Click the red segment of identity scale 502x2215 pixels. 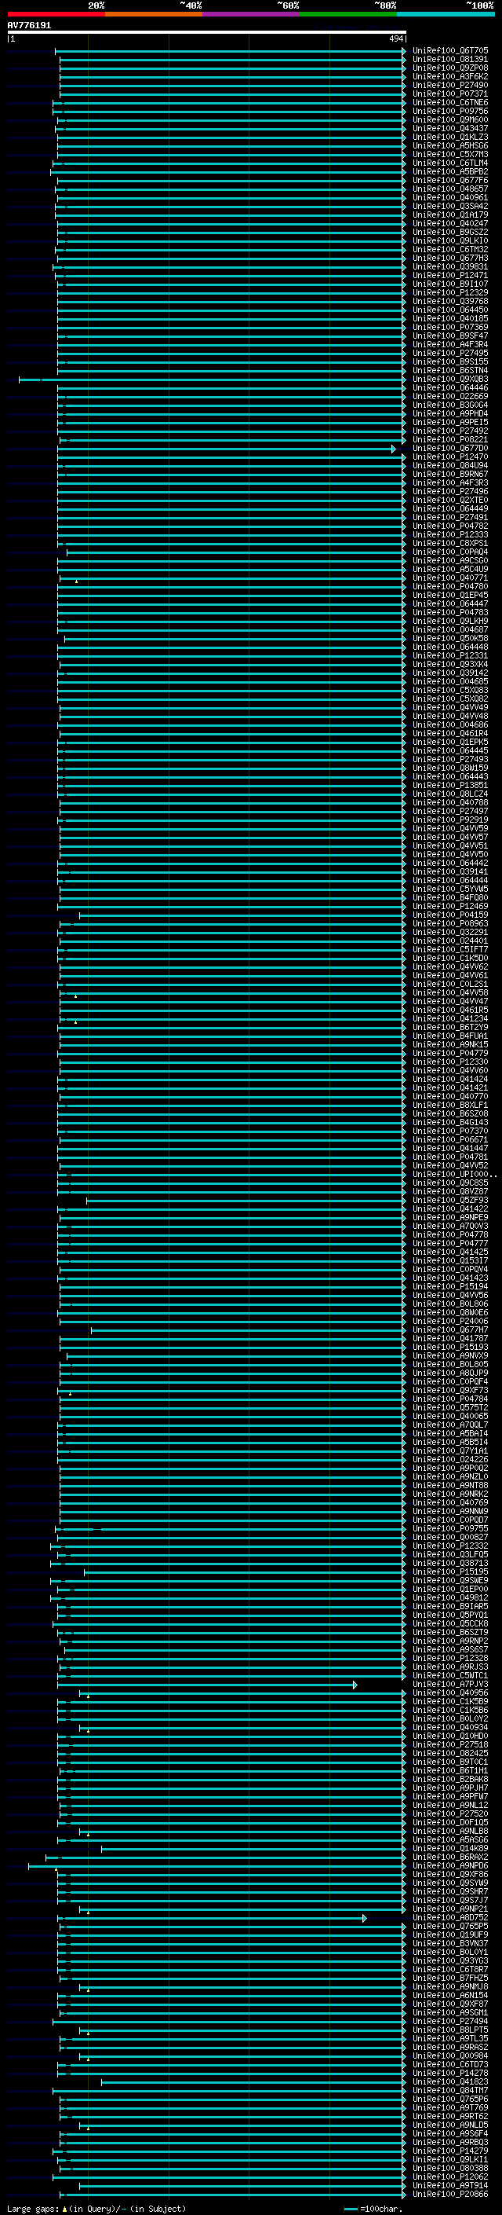click(x=56, y=14)
